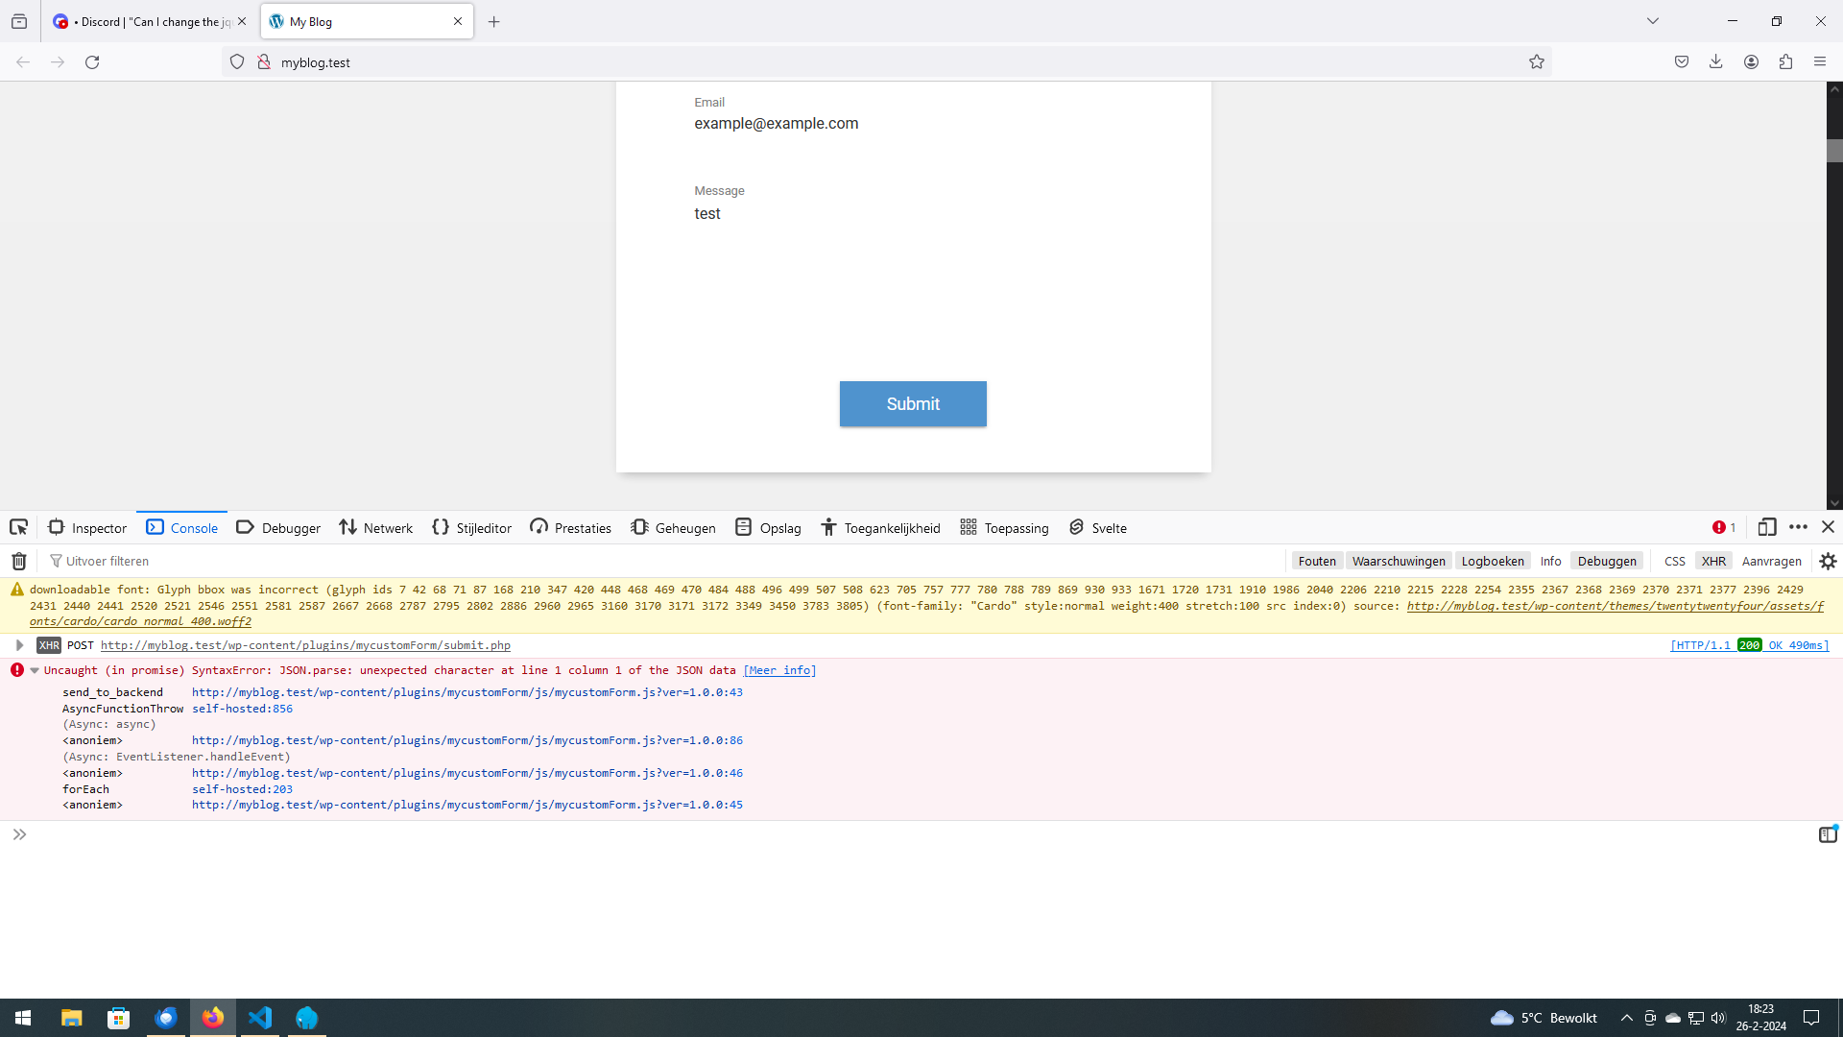Click the bookmark star in address bar

1537,62
